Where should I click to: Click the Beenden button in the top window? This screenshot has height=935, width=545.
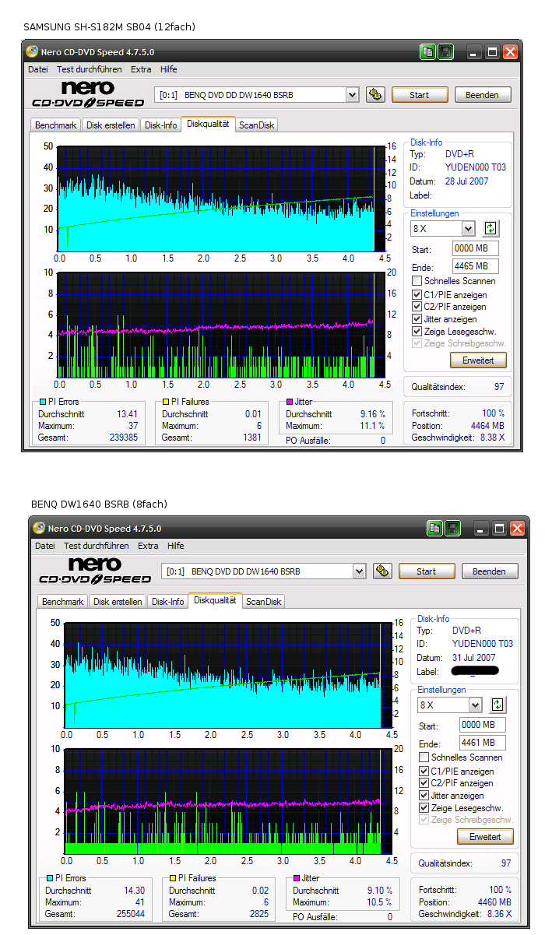click(x=483, y=95)
